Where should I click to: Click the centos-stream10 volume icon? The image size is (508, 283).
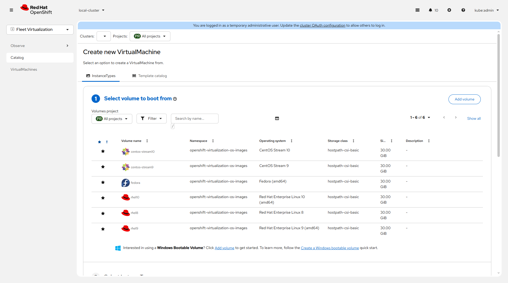125,152
